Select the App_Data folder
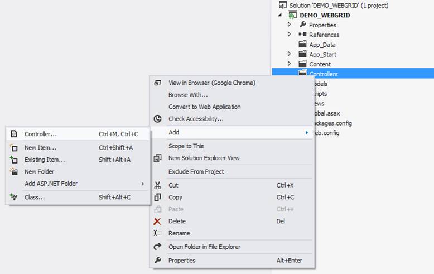Viewport: 434px width, 274px height. pyautogui.click(x=322, y=45)
